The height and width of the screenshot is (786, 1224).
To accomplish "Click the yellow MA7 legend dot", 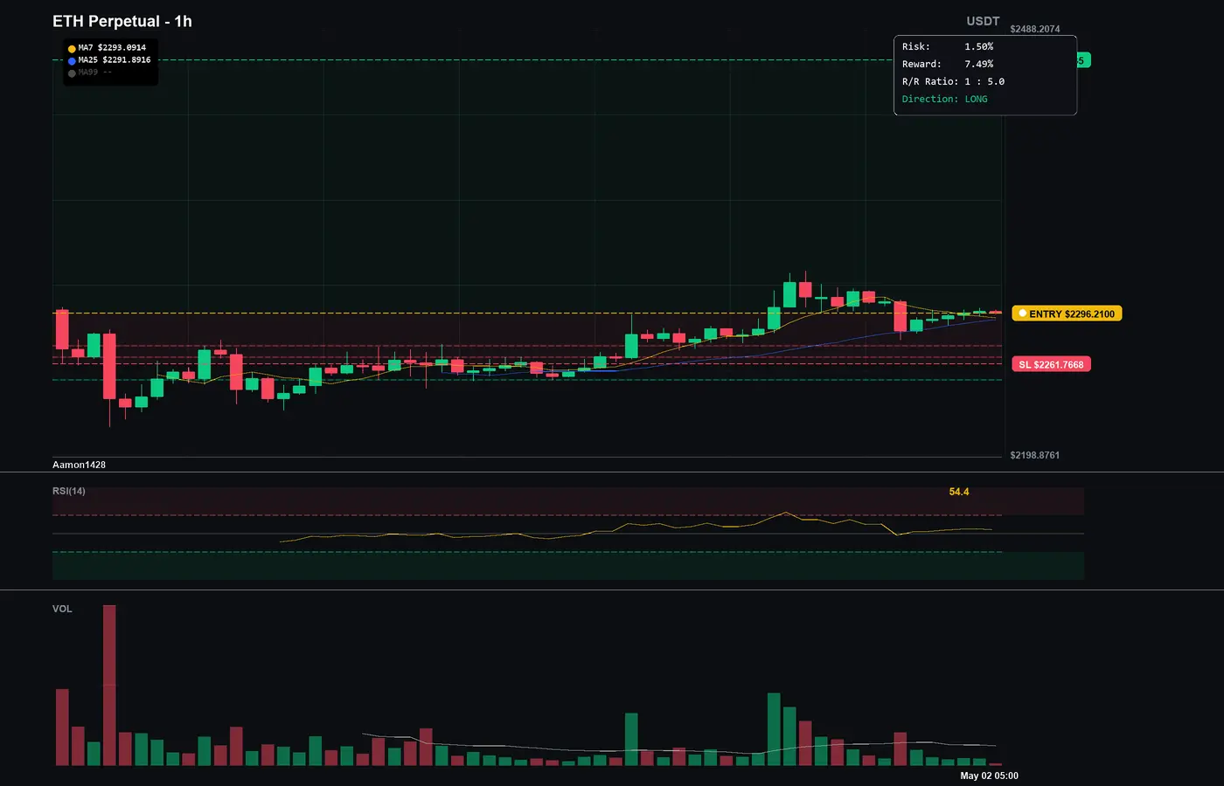I will pyautogui.click(x=72, y=49).
